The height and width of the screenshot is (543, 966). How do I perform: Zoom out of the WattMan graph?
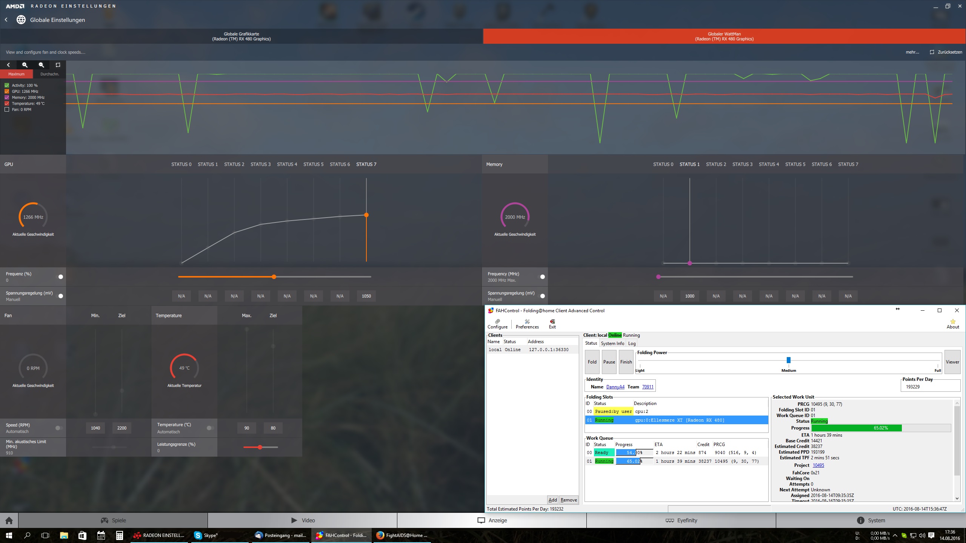pyautogui.click(x=42, y=65)
